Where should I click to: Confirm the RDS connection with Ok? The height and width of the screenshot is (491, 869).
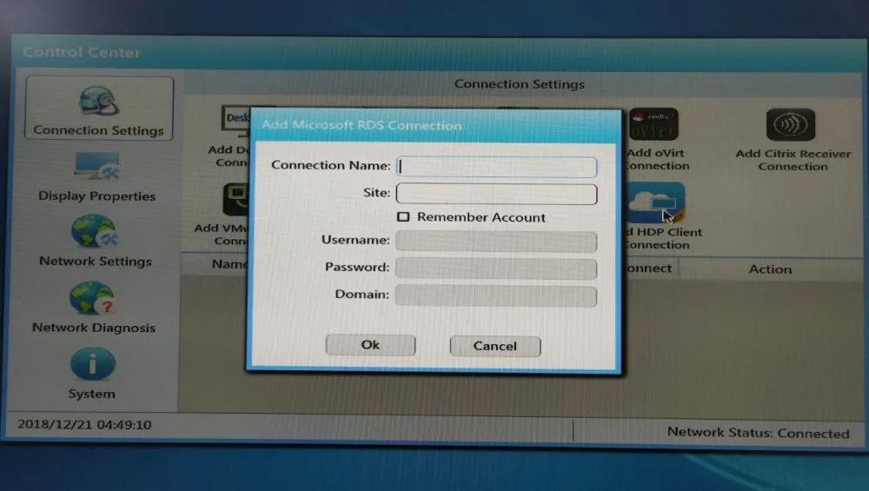click(x=370, y=345)
